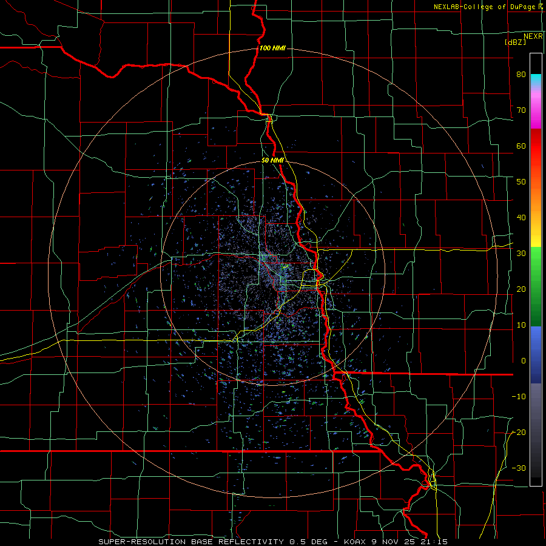The height and width of the screenshot is (546, 546).
Task: Click the 50 dBZ scale label
Action: pyautogui.click(x=521, y=182)
